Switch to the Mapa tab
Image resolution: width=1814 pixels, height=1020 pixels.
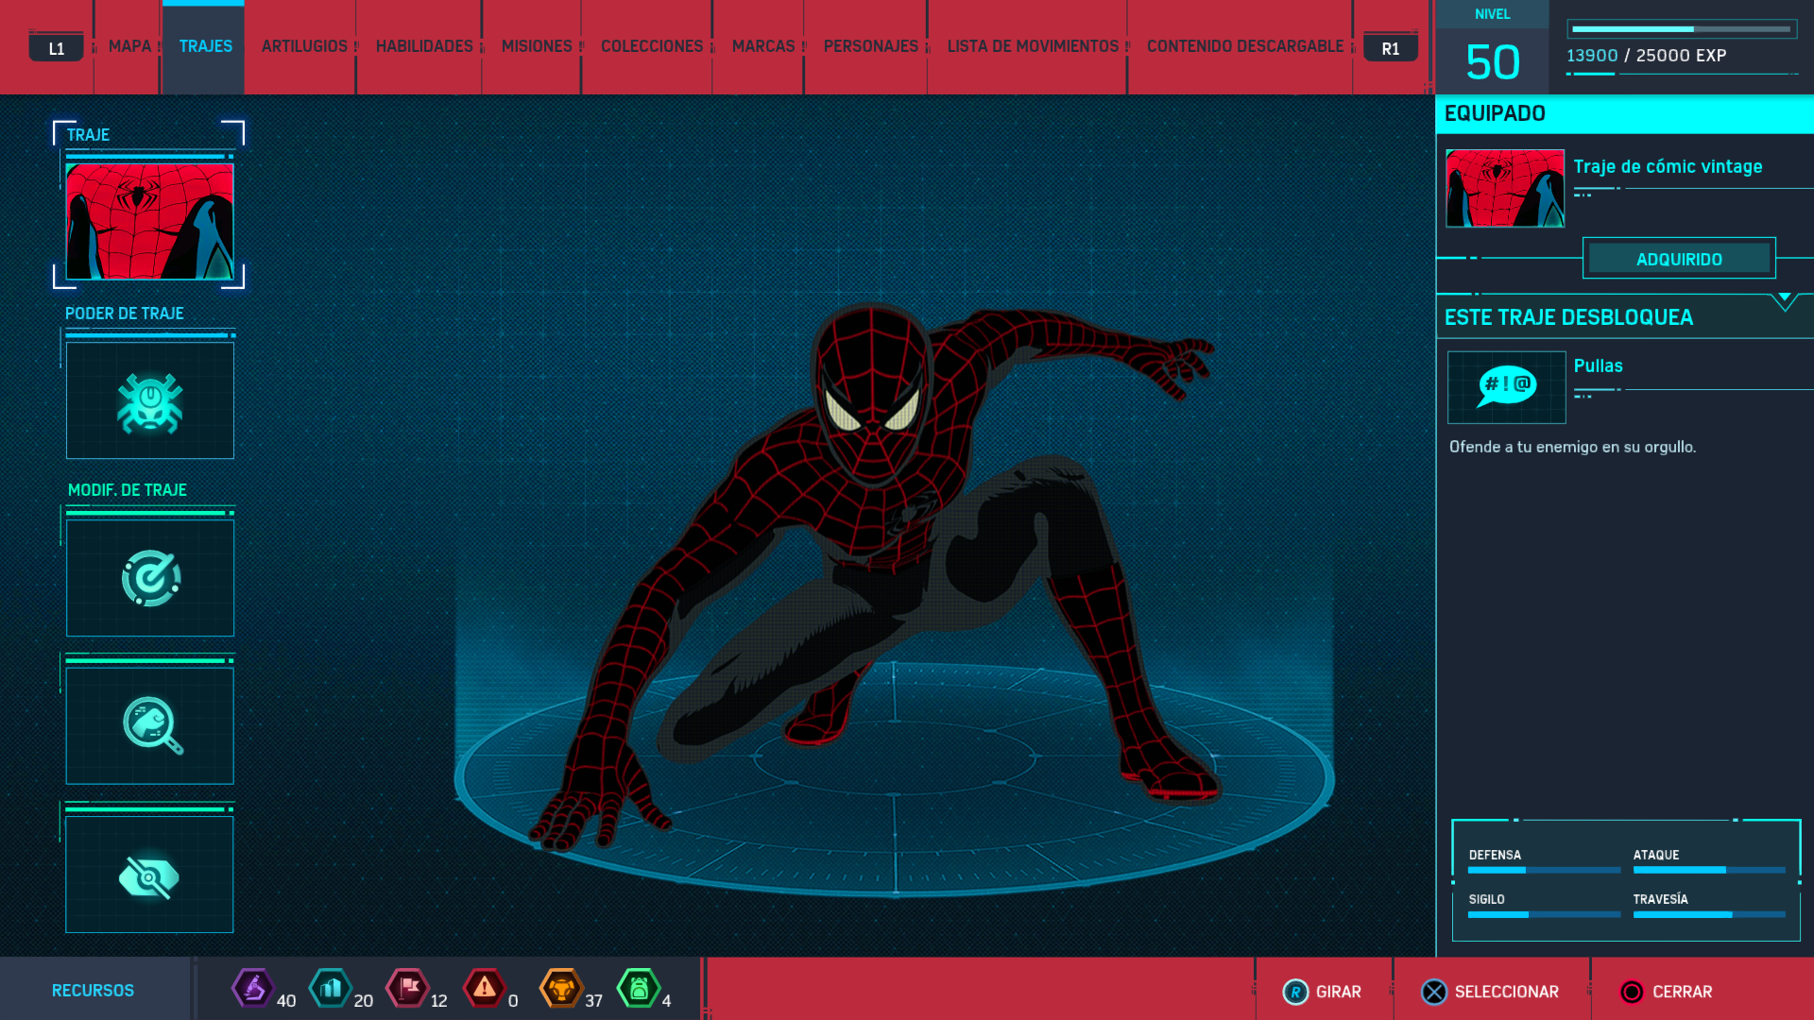[x=129, y=46]
